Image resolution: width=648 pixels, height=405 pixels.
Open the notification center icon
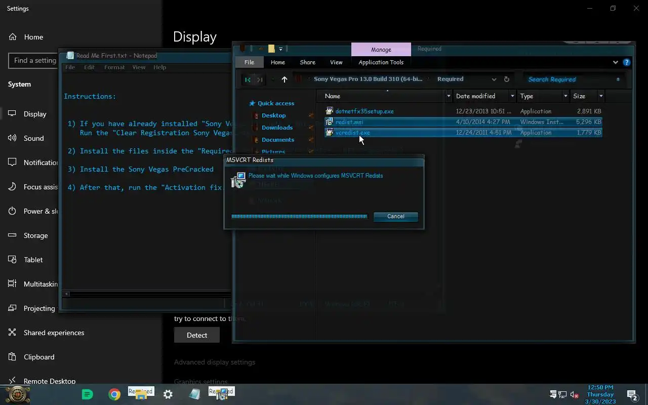[632, 395]
